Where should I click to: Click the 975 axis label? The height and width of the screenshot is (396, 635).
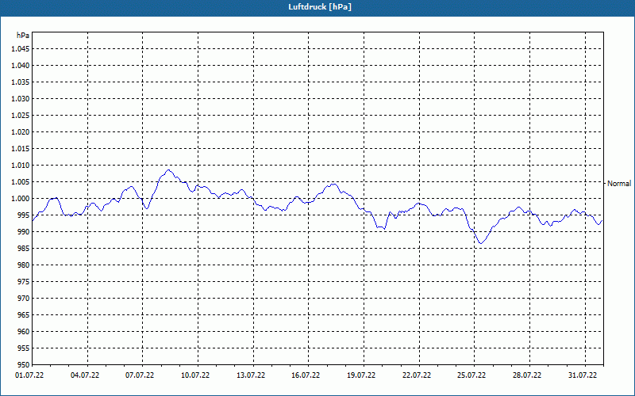coord(25,282)
